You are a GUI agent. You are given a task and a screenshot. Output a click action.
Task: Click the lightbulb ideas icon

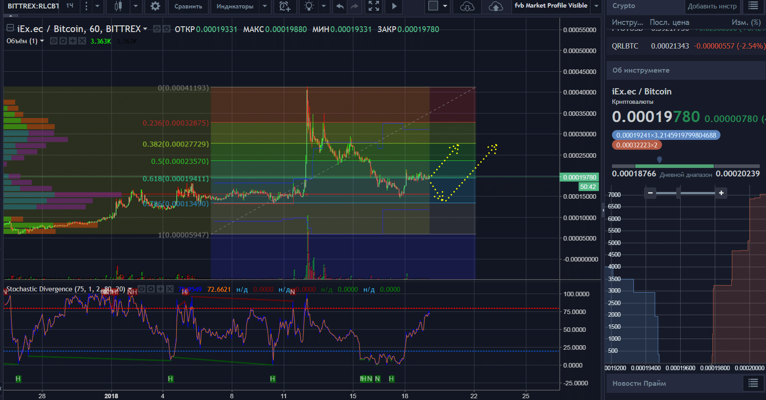[x=309, y=6]
